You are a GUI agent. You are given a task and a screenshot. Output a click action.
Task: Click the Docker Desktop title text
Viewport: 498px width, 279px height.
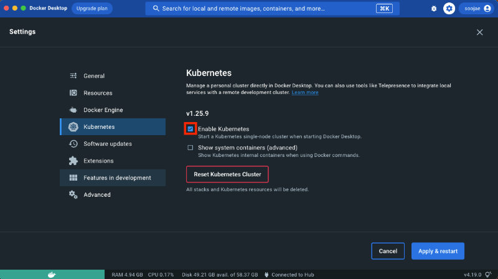49,8
